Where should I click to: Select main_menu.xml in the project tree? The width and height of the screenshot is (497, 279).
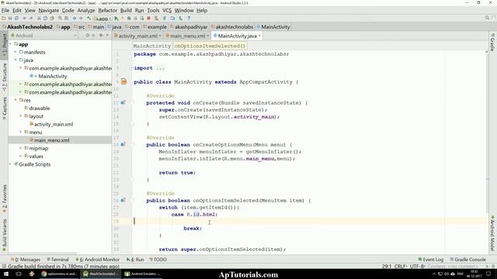point(52,140)
